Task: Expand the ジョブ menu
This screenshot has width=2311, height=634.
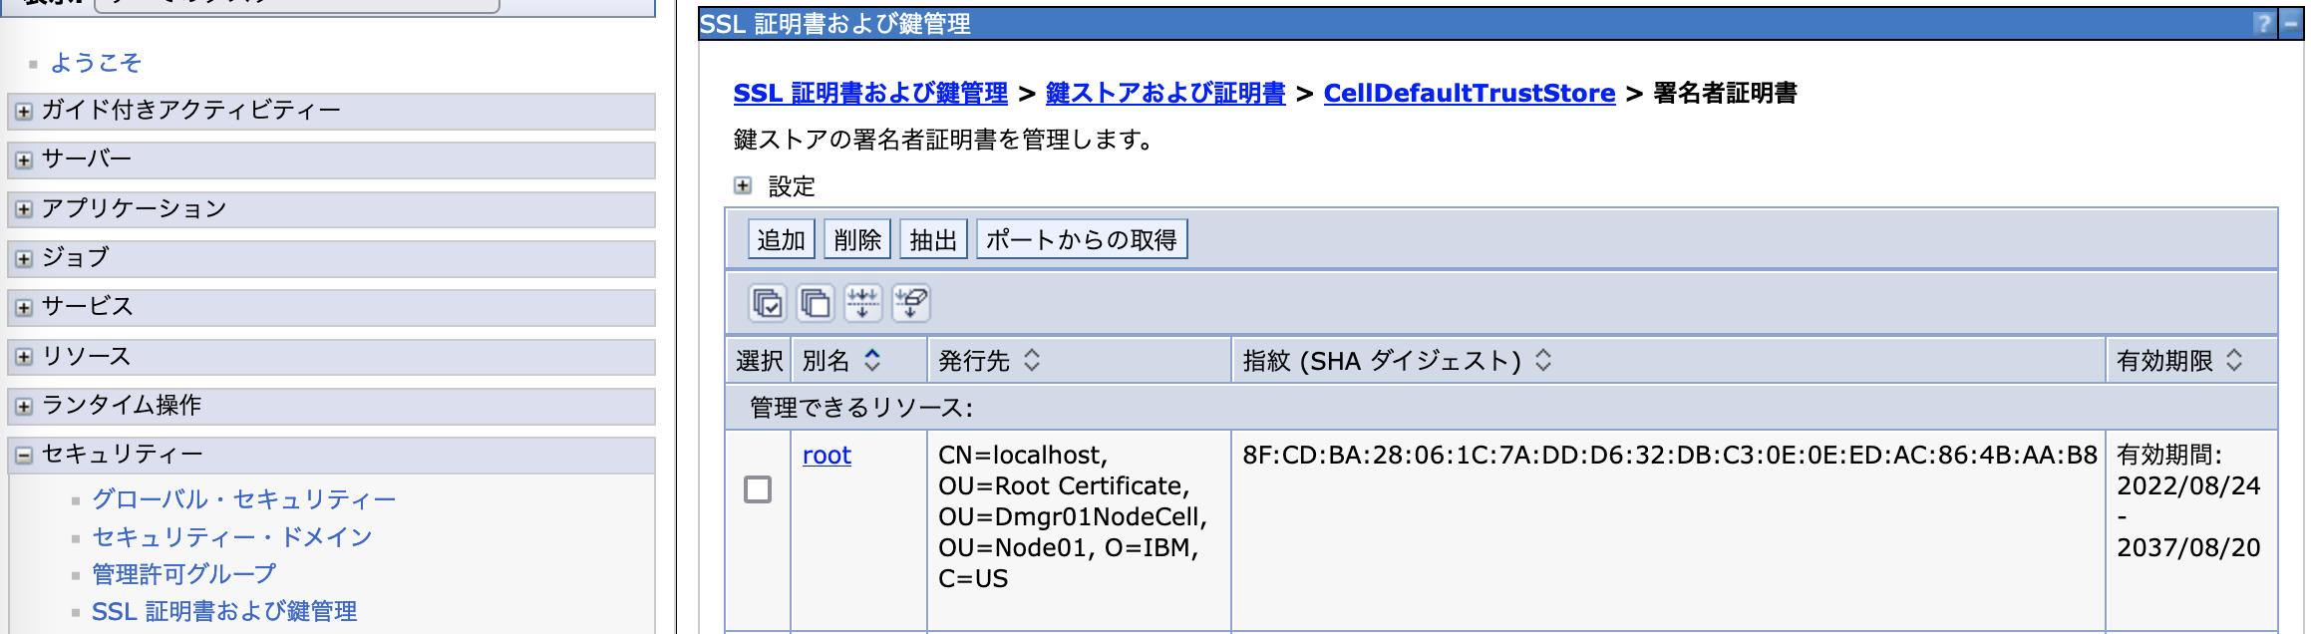Action: click(x=24, y=258)
